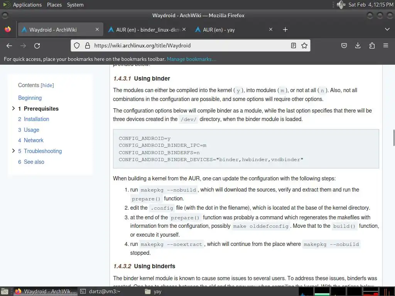Click CONFIG_ANDROID_BINDER_IPC=m code line
The width and height of the screenshot is (395, 296).
click(162, 145)
